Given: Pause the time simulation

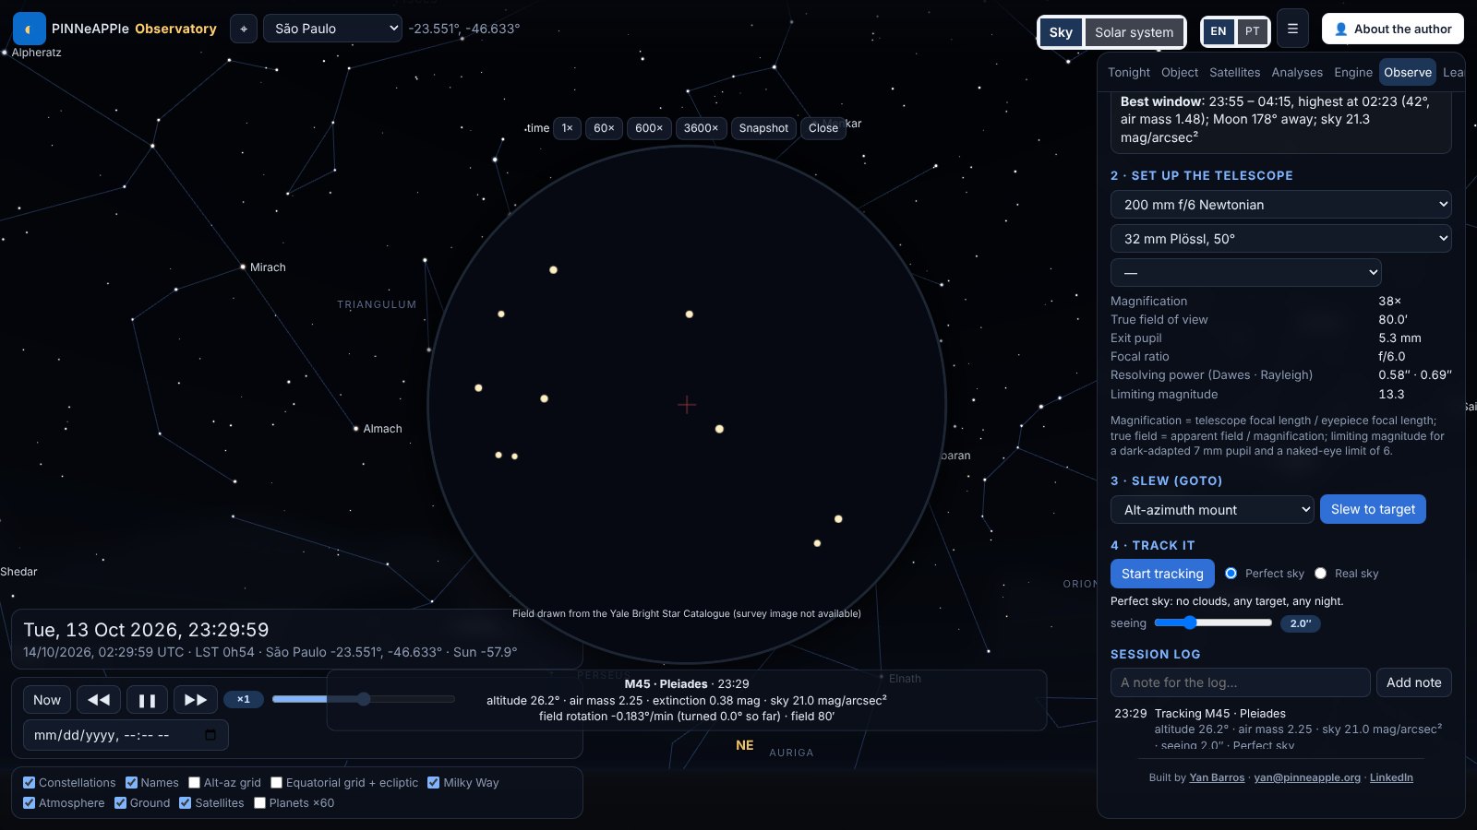Looking at the screenshot, I should (x=147, y=700).
